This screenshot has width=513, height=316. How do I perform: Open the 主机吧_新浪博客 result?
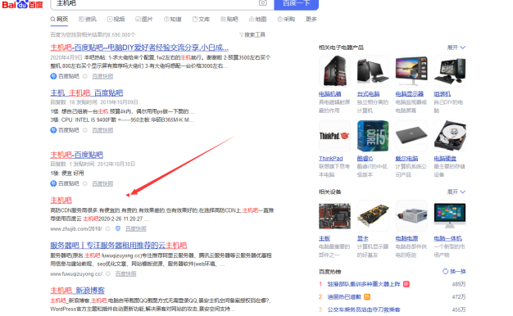point(78,290)
